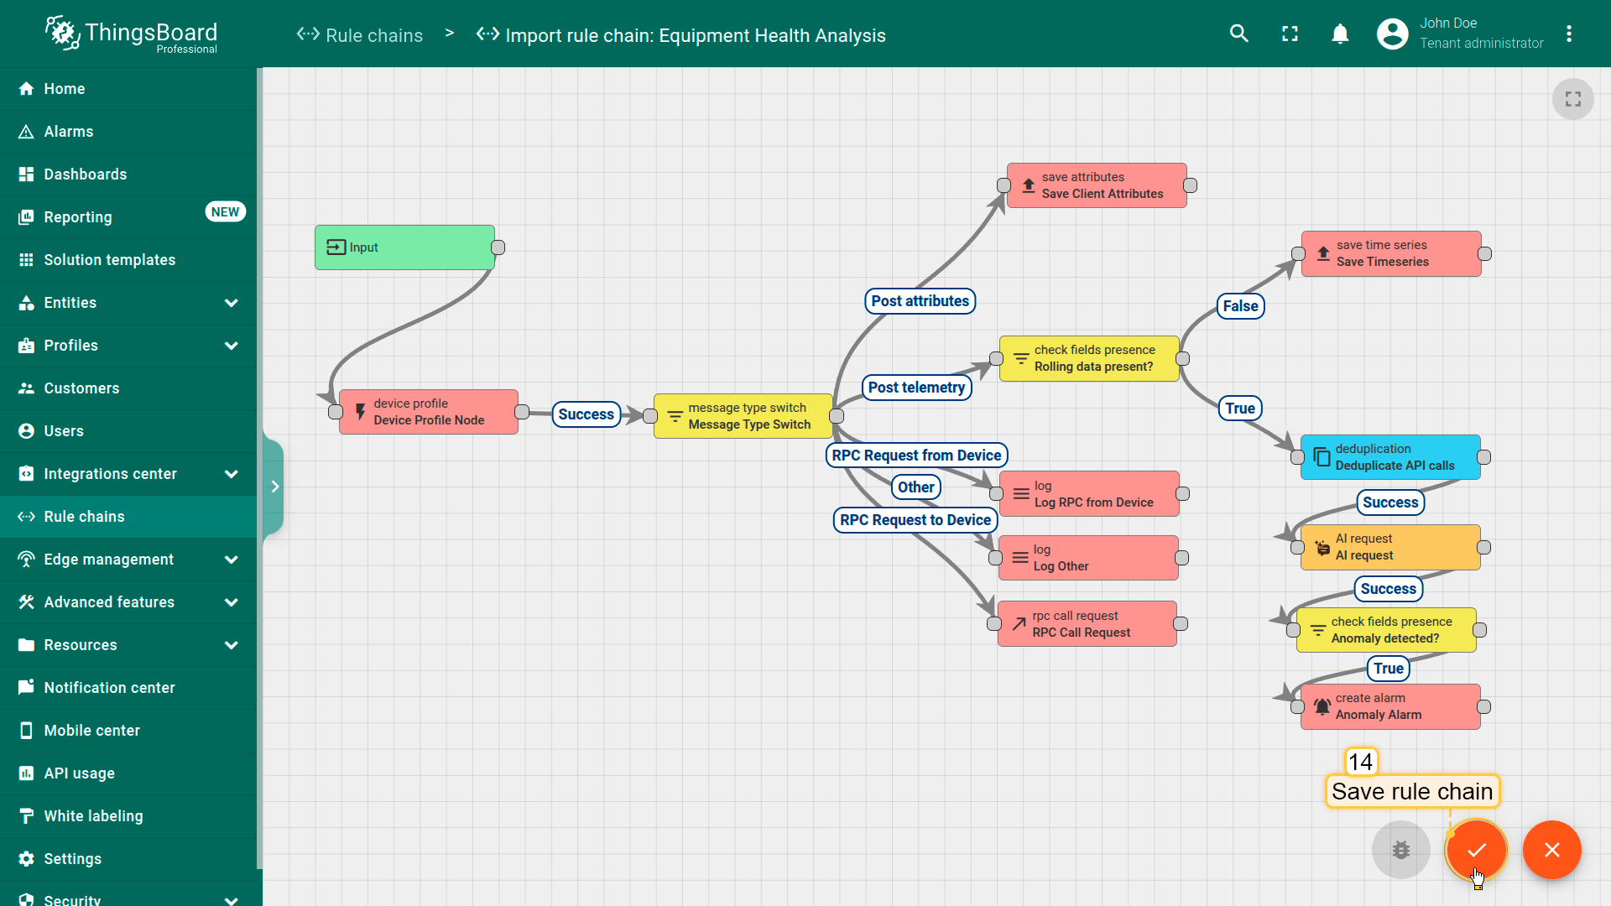Open the John Doe user avatar
This screenshot has width=1611, height=906.
click(1393, 34)
